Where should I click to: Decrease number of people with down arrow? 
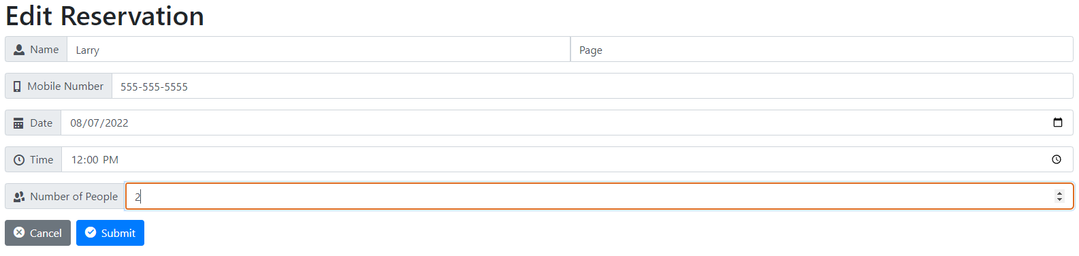(x=1059, y=199)
